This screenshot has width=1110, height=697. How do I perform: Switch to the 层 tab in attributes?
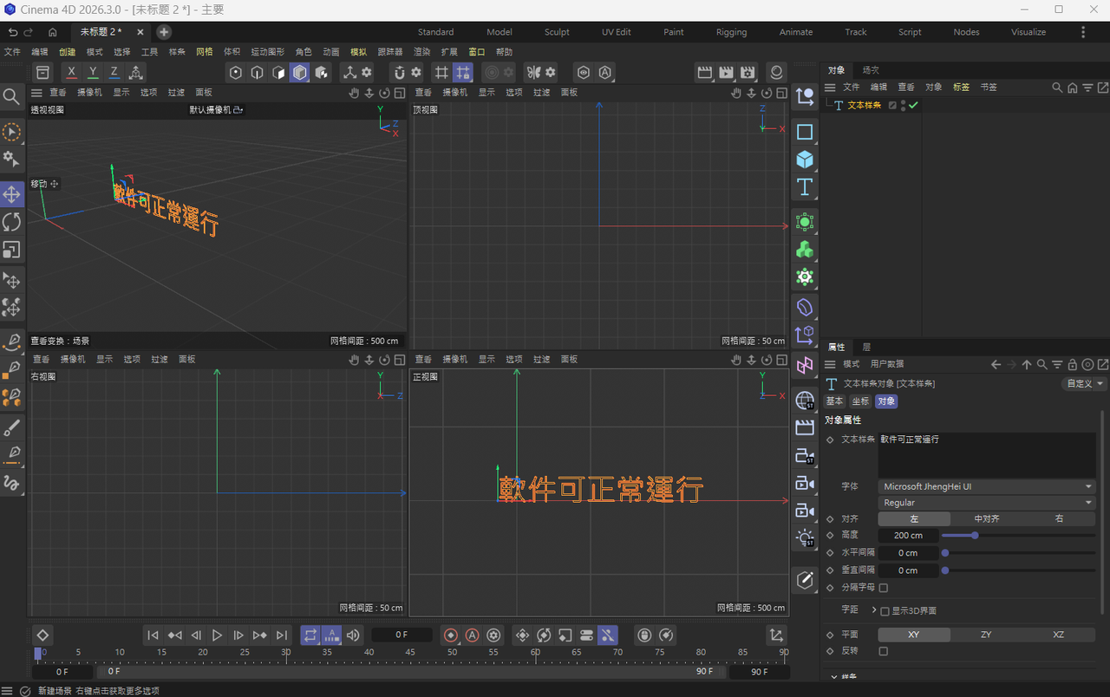click(866, 347)
